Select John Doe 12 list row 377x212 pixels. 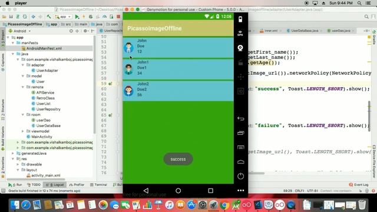(x=178, y=47)
